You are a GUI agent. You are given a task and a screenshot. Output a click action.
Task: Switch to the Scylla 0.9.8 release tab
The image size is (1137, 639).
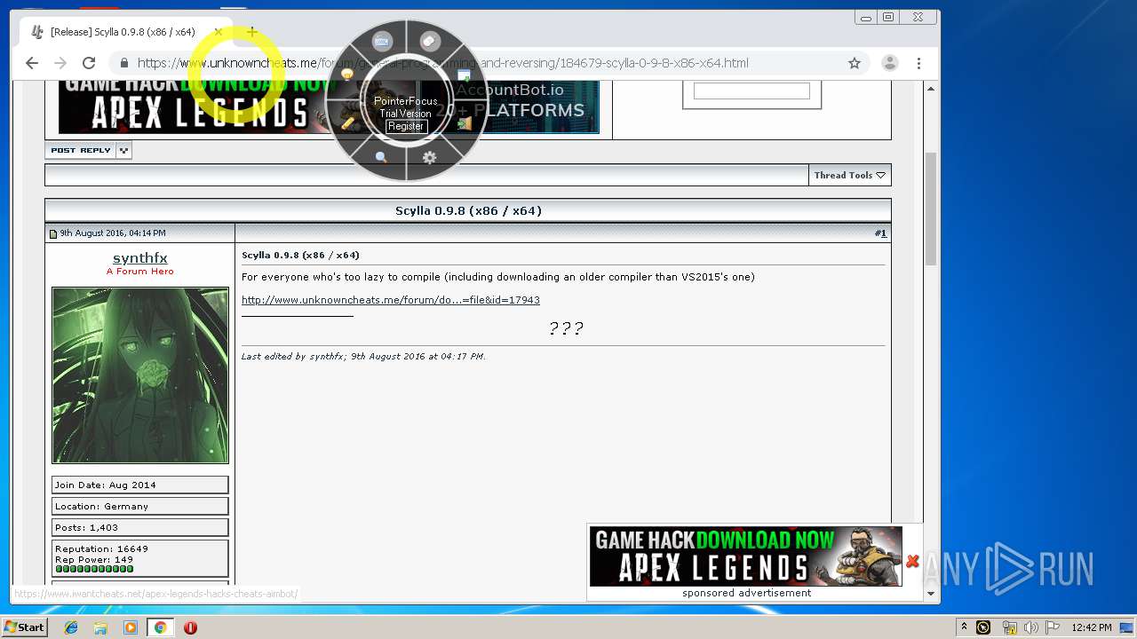click(124, 32)
